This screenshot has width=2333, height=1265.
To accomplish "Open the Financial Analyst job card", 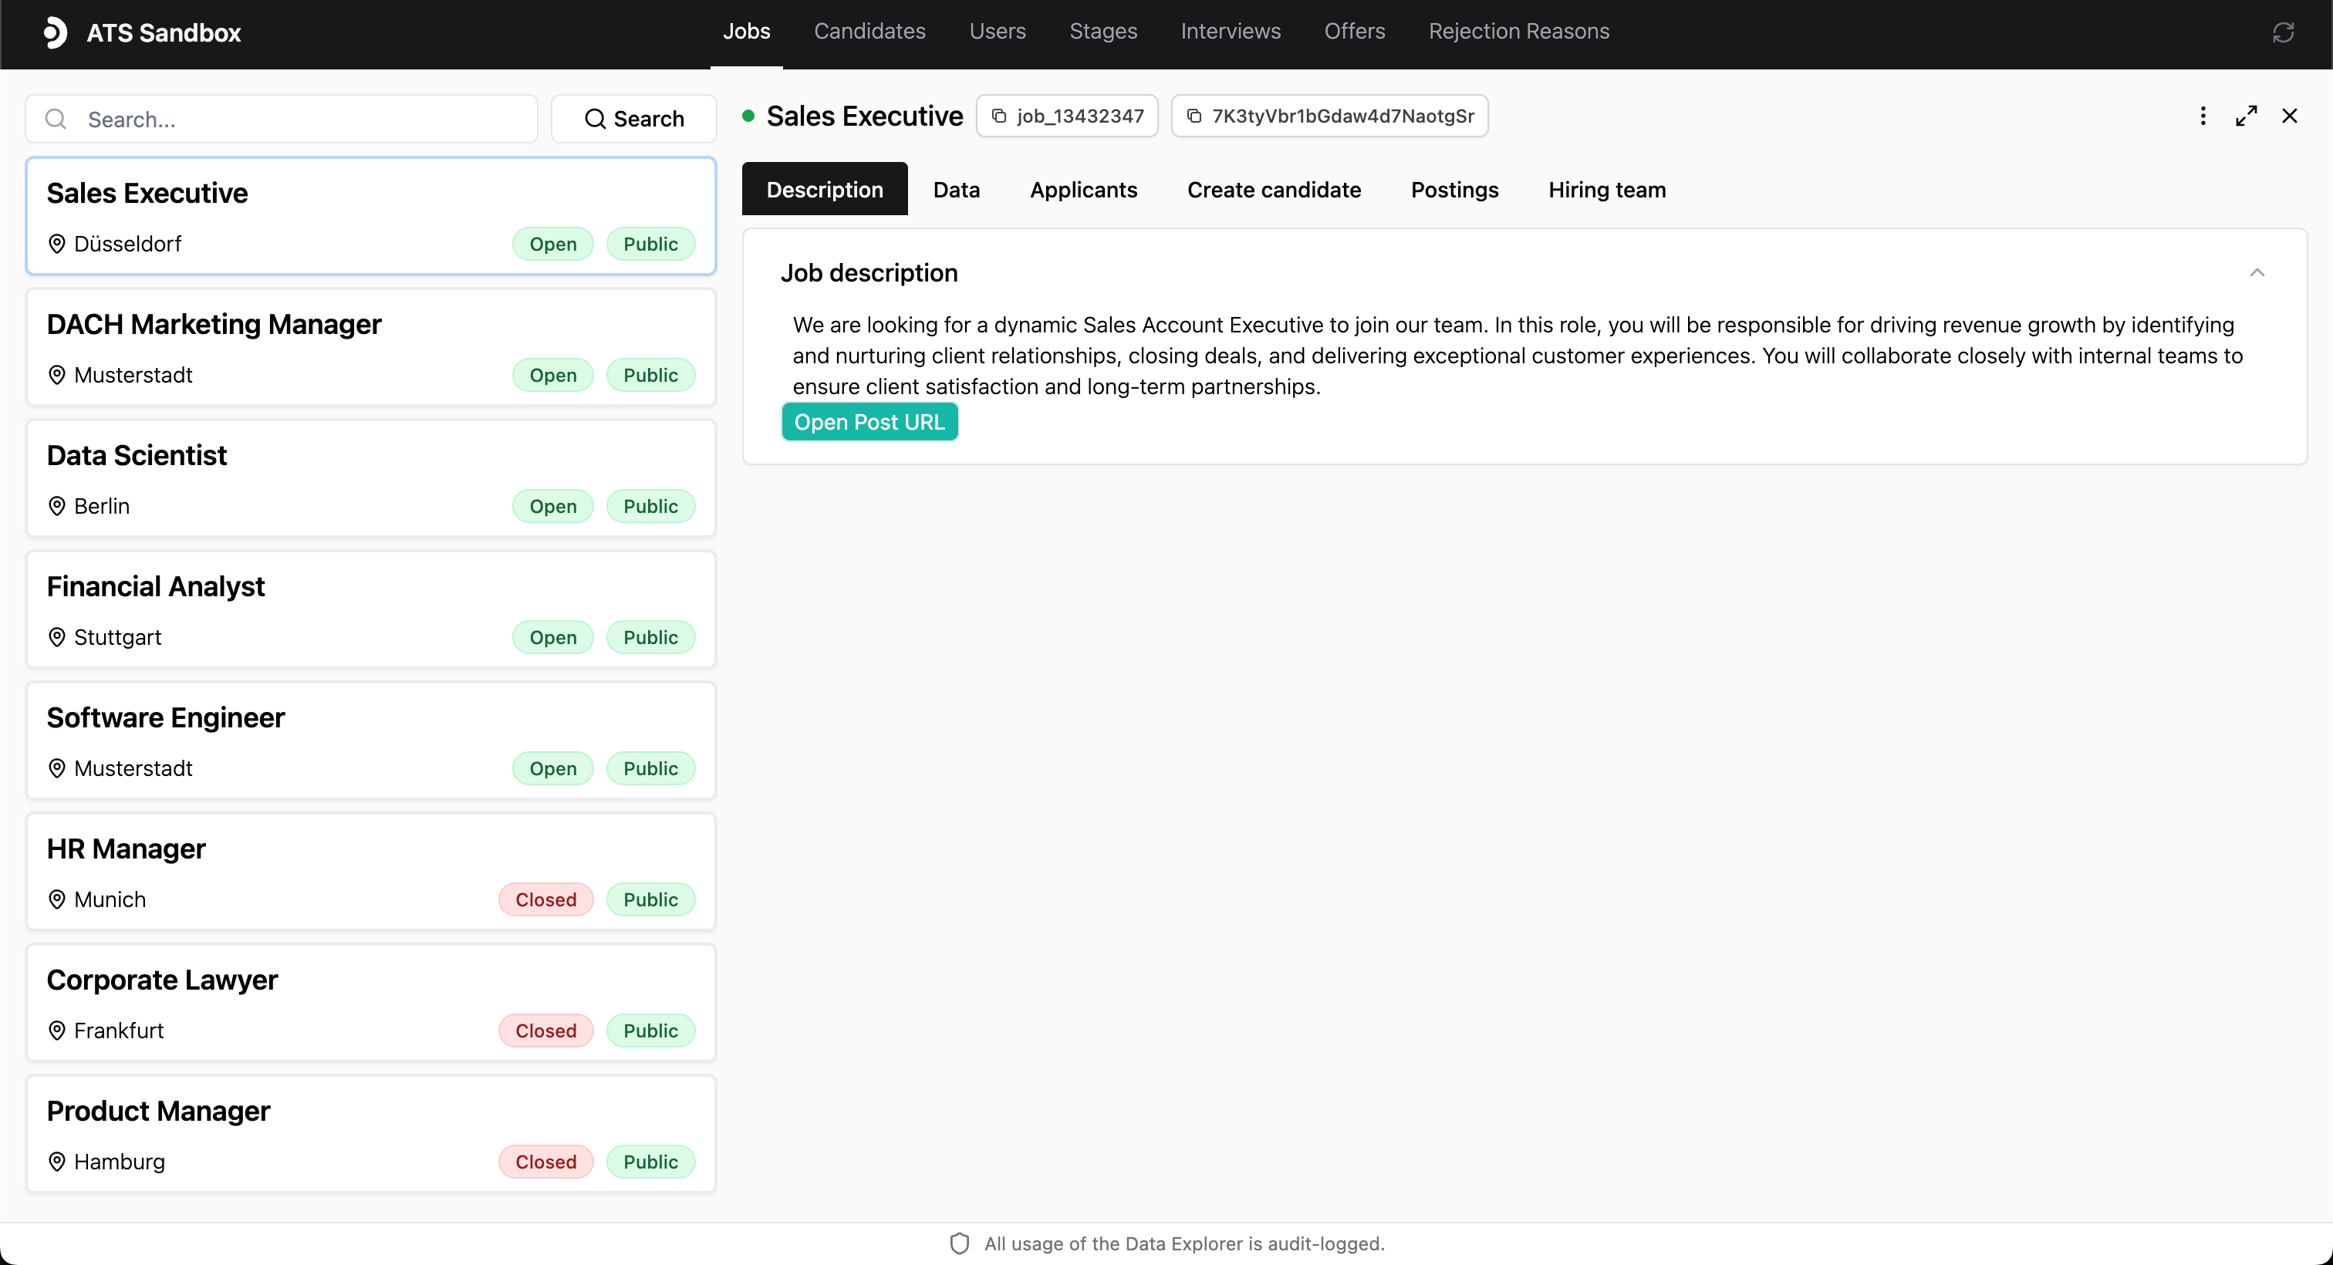I will coord(371,610).
